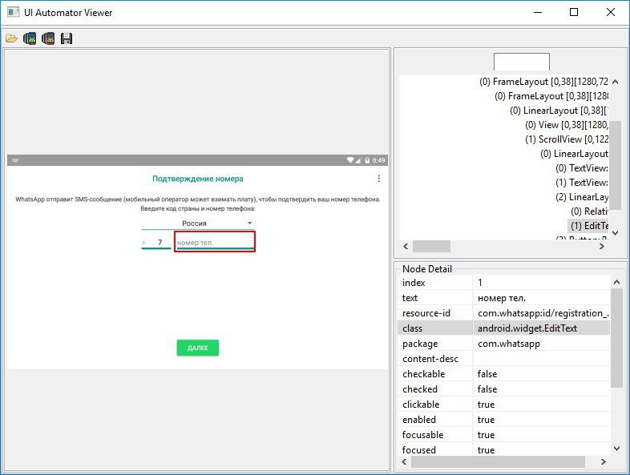Select the (2) LinearLayout tree node
Image resolution: width=630 pixels, height=475 pixels.
[582, 197]
